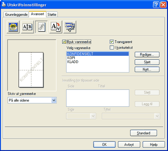Close the Utskriftsinnstillinger dialog
Screen dimensions: 168x151
(163, 5)
